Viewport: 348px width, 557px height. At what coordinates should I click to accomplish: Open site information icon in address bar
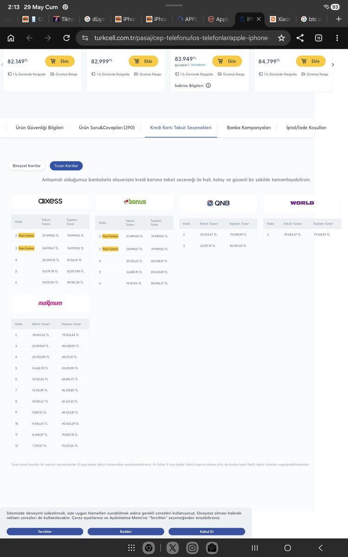pos(84,38)
